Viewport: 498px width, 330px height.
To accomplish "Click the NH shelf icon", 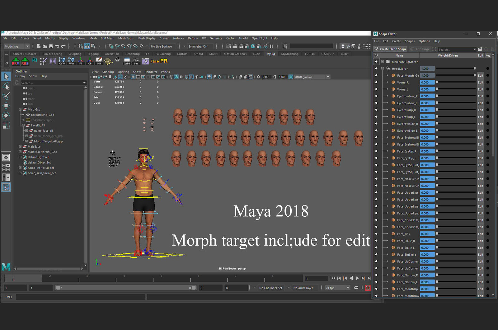I will click(x=99, y=61).
